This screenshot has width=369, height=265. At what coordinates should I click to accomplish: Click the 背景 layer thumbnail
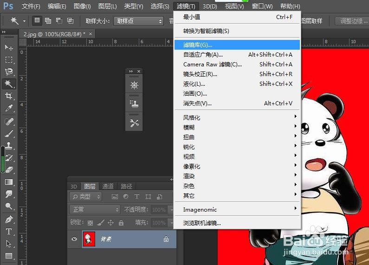tap(89, 239)
